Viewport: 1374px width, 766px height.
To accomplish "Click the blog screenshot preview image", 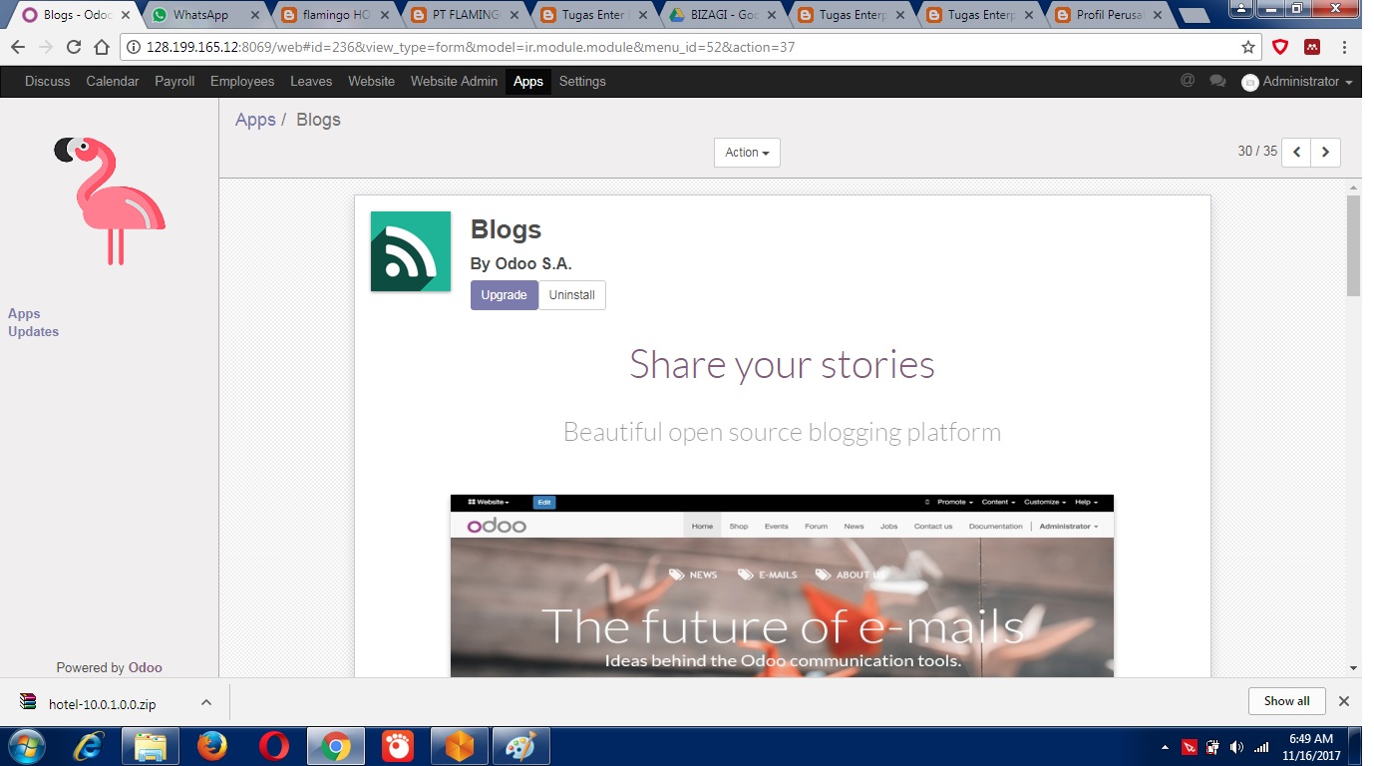I will point(782,585).
